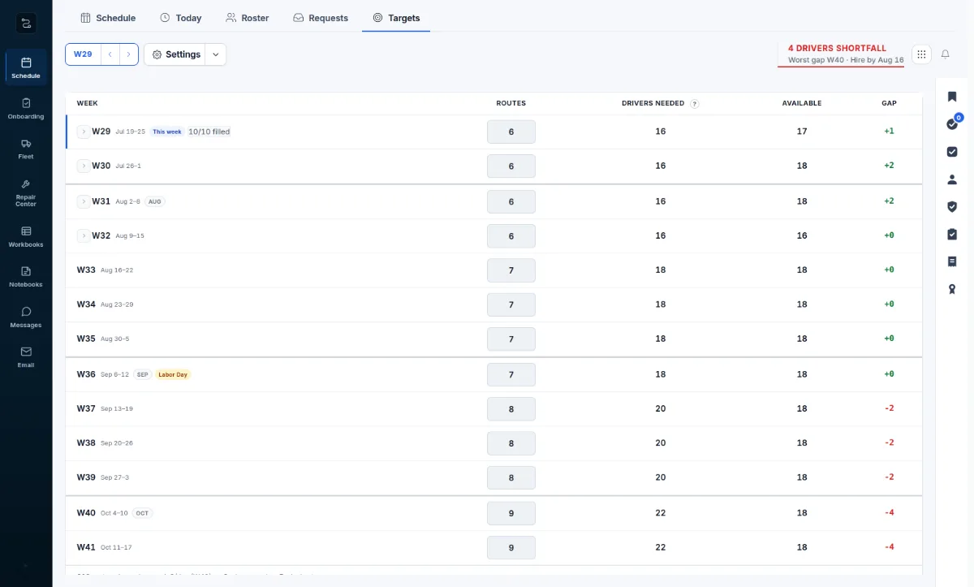974x587 pixels.
Task: Click the checkbox icon in right rail
Action: [x=952, y=152]
